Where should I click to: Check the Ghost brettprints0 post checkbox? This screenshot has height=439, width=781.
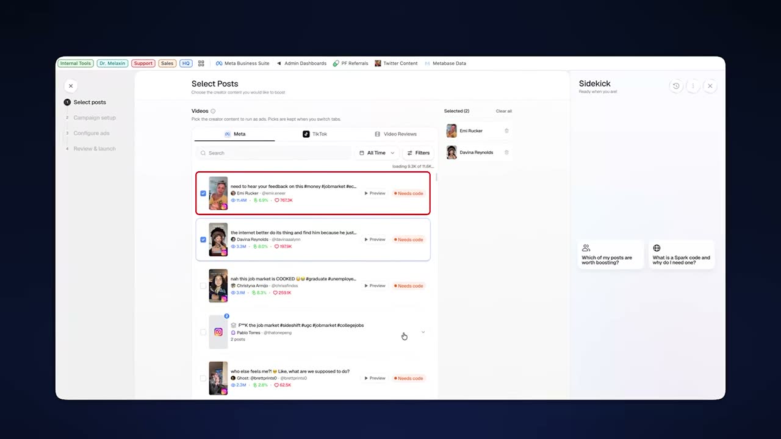(x=203, y=378)
